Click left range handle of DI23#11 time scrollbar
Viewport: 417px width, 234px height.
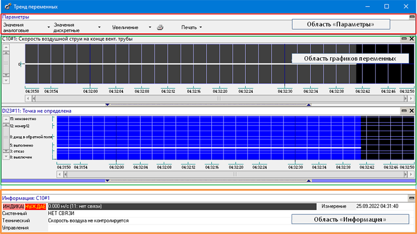coord(66,175)
